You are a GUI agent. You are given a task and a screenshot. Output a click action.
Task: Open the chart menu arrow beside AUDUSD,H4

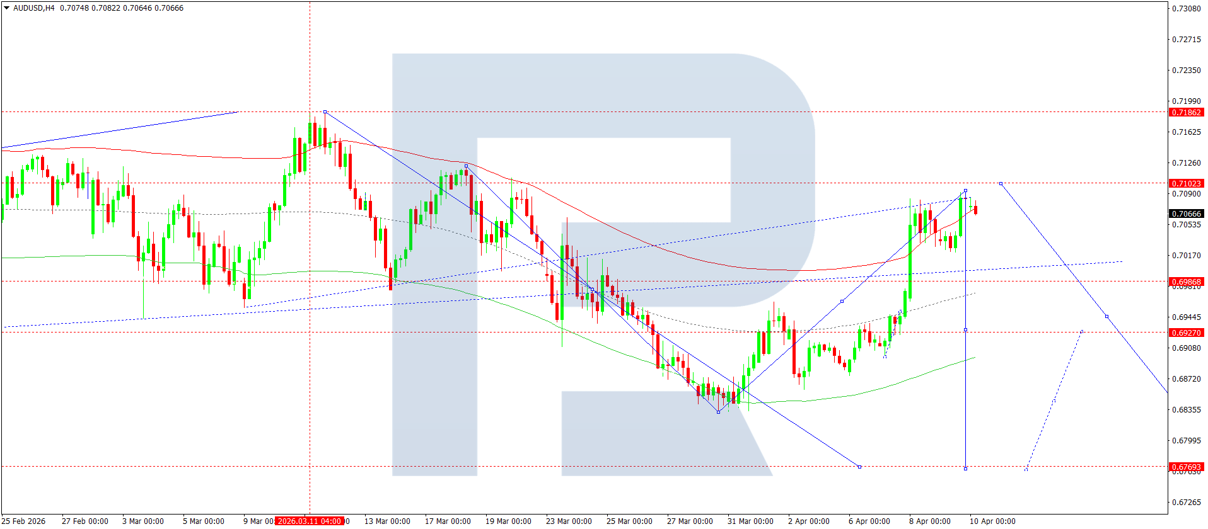[x=7, y=8]
